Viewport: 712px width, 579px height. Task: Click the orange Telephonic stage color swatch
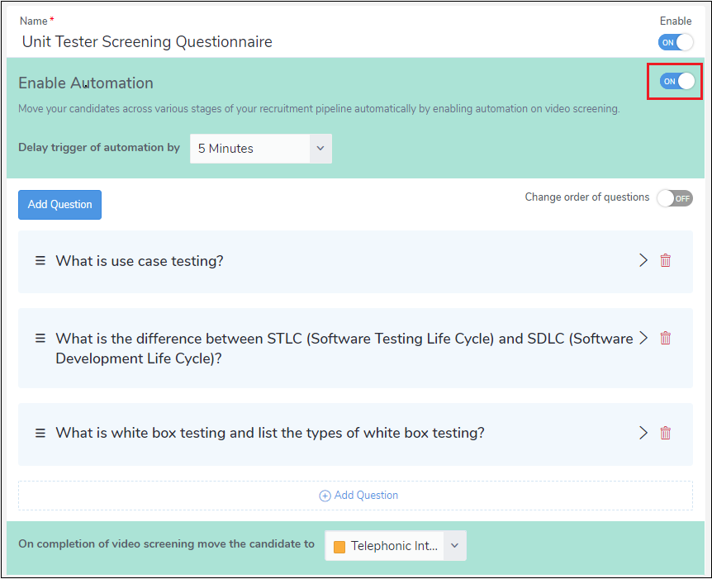point(339,547)
